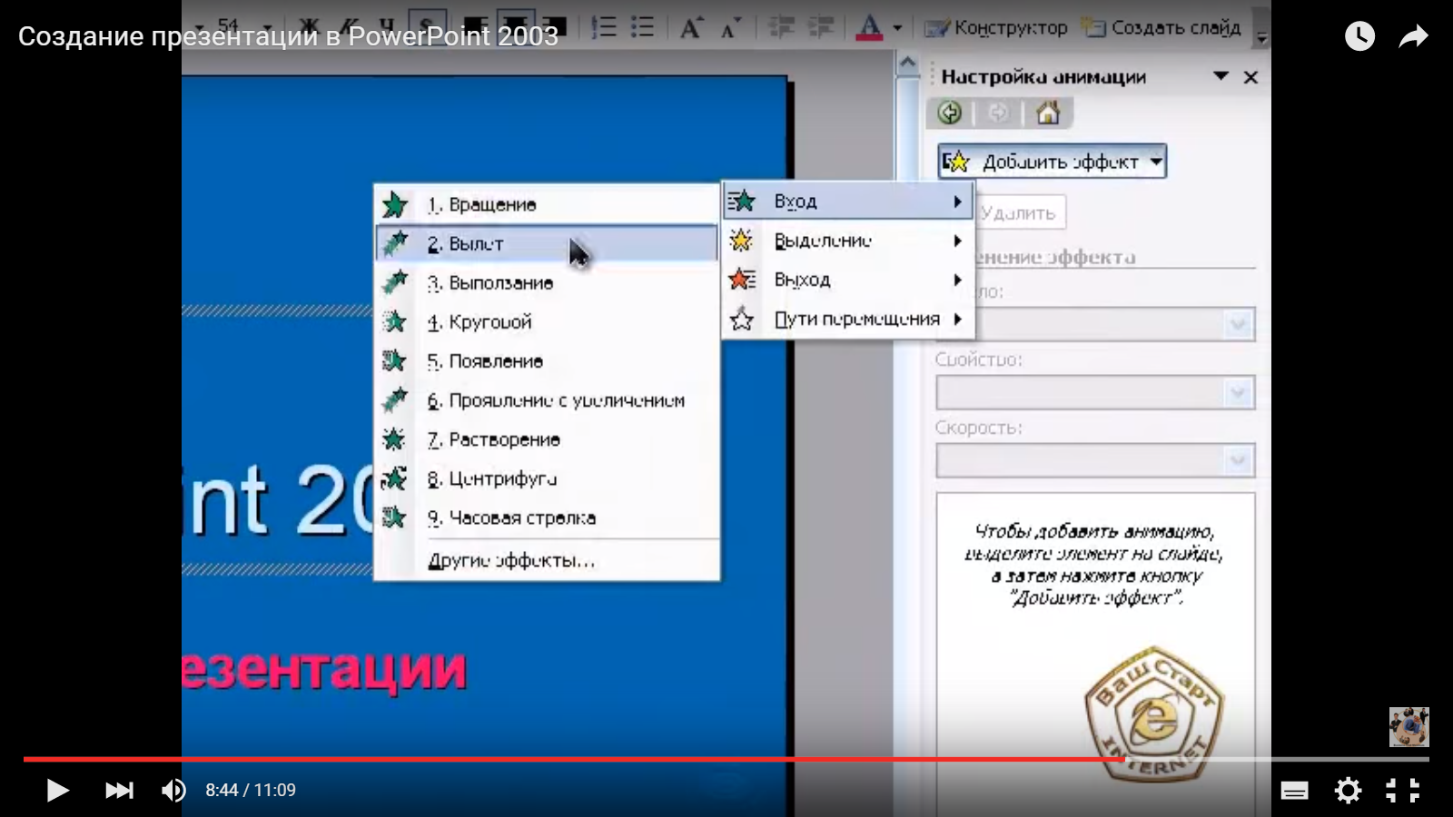Select the Появление effect
Screen dimensions: 1453x817
[547, 360]
